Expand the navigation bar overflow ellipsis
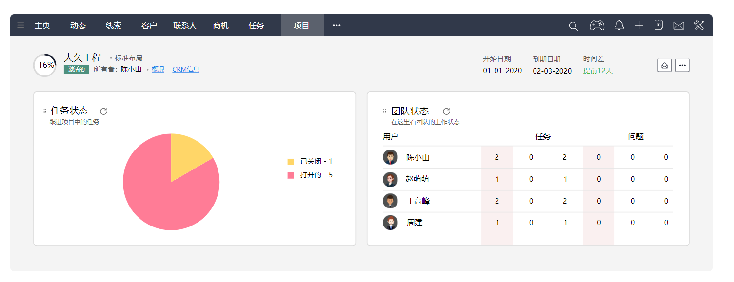The image size is (734, 282). pos(337,25)
